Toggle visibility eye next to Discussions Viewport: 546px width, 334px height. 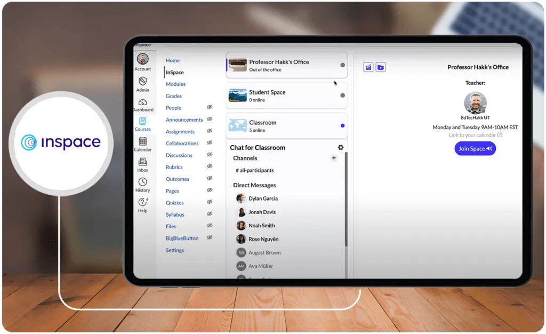pos(210,155)
